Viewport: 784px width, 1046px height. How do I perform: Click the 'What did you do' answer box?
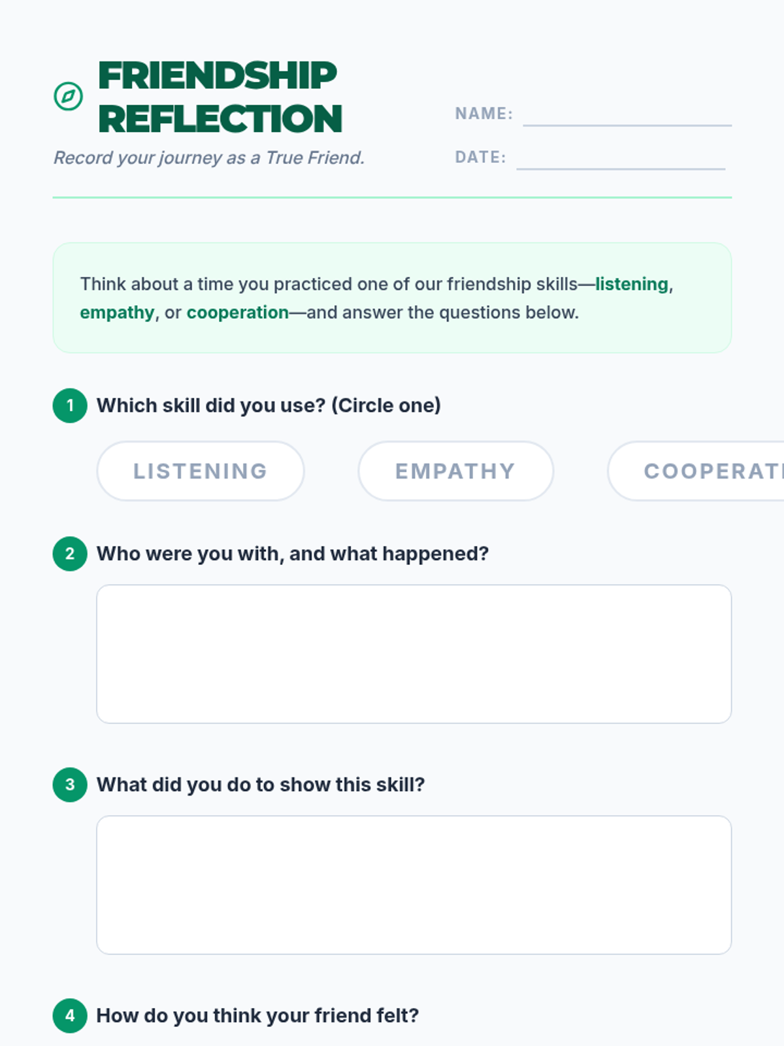pyautogui.click(x=414, y=885)
